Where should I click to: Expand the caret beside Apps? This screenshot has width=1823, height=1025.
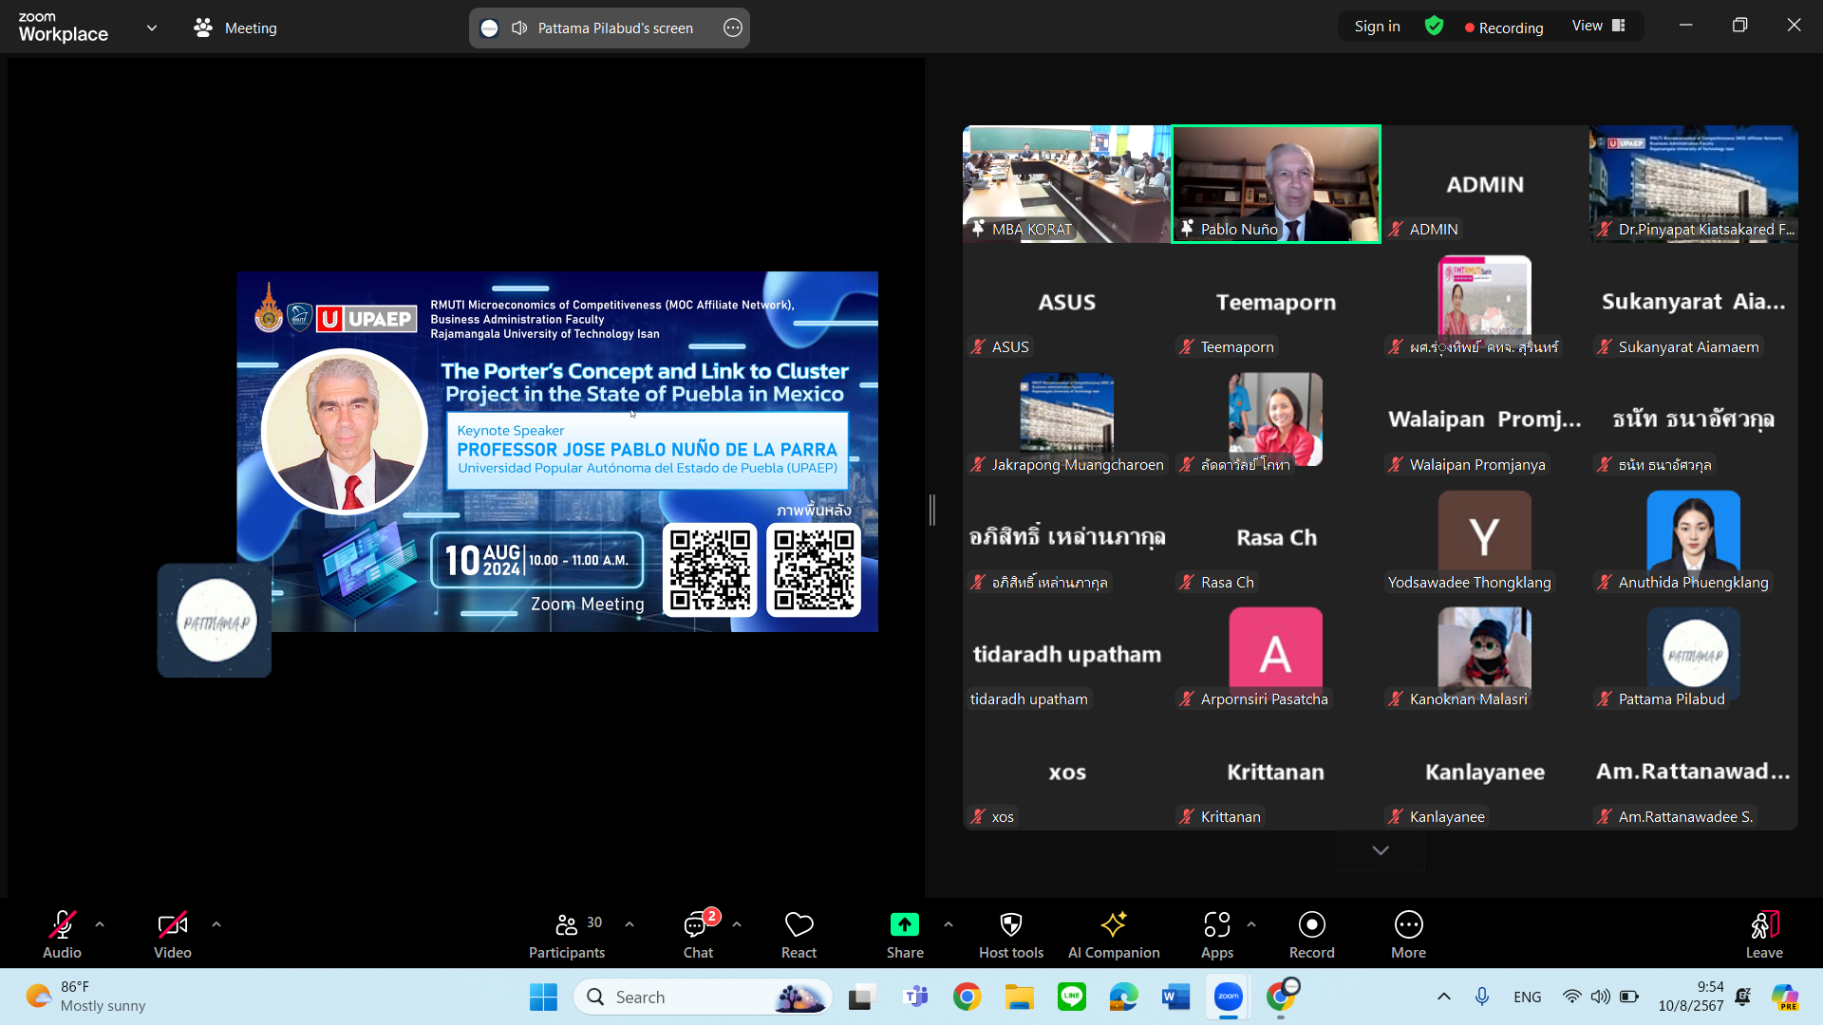(x=1251, y=923)
